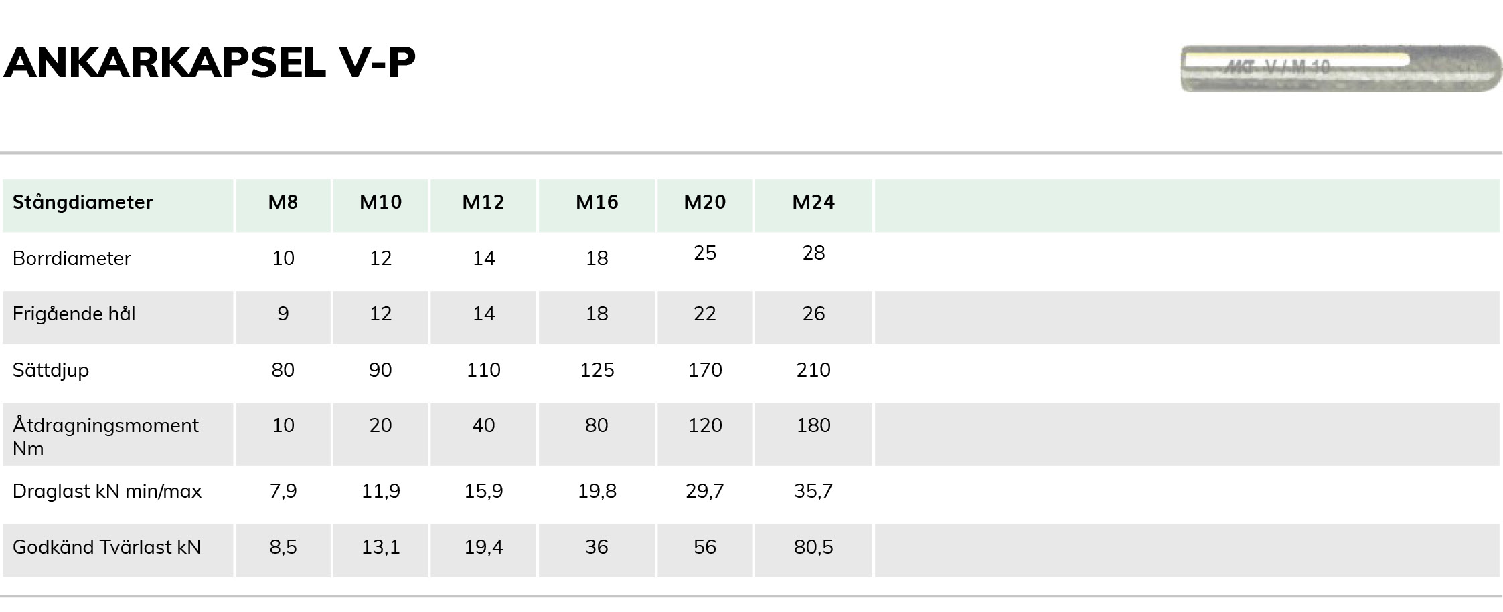Select the M20 column header
1503x612 pixels.
click(705, 202)
